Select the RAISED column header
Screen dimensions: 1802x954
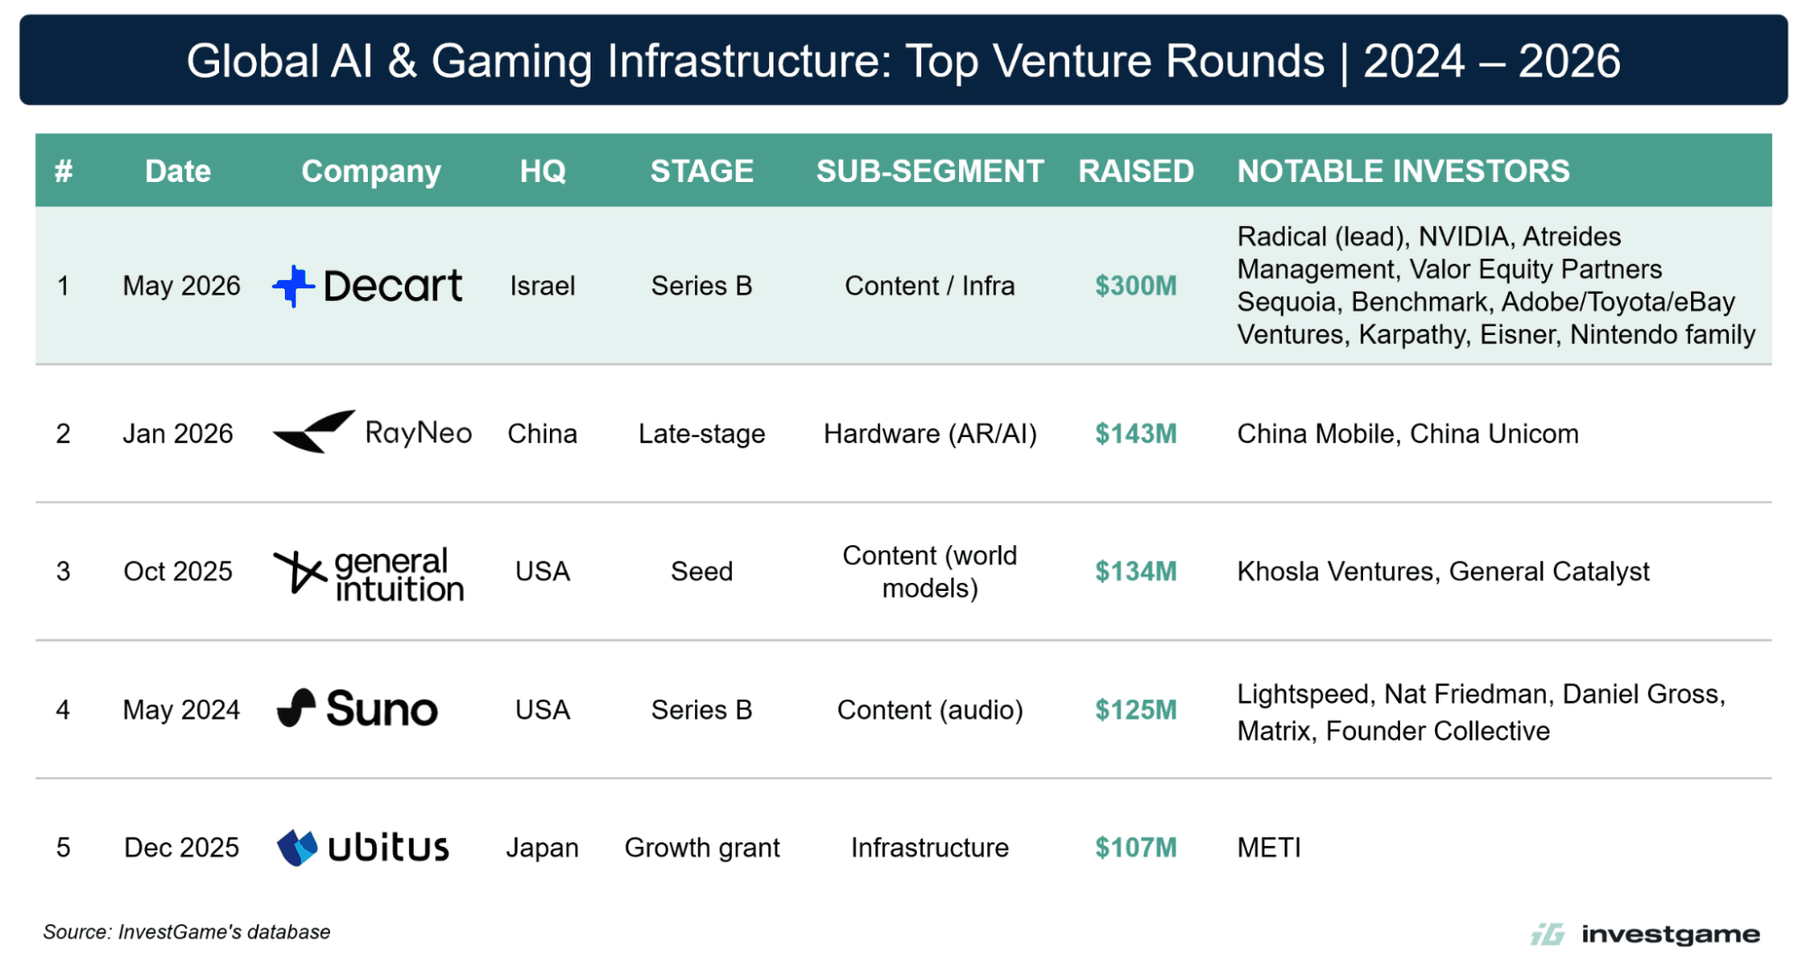1136,171
